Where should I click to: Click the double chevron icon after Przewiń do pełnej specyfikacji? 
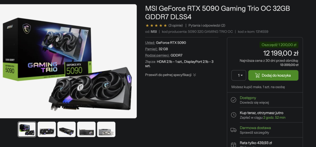(x=194, y=75)
